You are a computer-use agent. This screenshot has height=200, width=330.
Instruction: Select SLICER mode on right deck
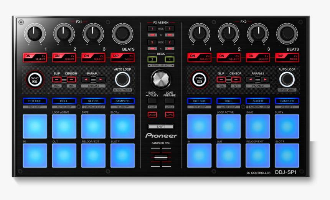coord(258,101)
